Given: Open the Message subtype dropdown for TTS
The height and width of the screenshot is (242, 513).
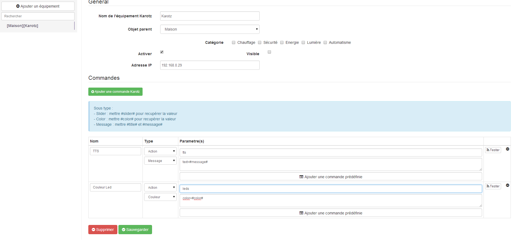Looking at the screenshot, I should coord(160,161).
